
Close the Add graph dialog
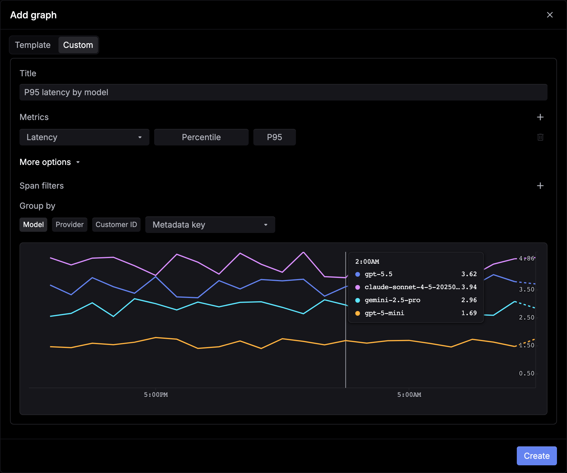point(550,15)
